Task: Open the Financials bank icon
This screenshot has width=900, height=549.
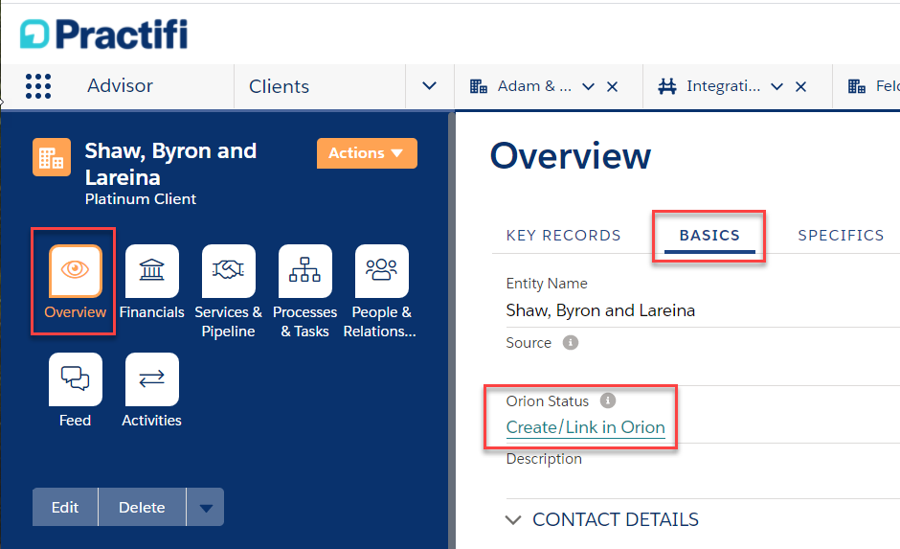Action: click(151, 271)
